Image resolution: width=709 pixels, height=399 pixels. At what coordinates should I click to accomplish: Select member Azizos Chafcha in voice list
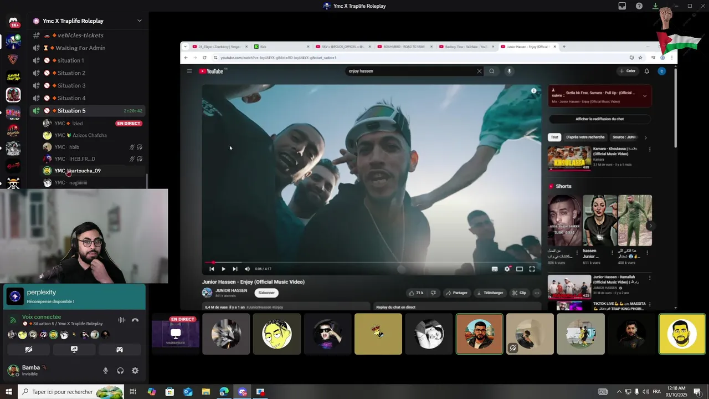pyautogui.click(x=93, y=135)
